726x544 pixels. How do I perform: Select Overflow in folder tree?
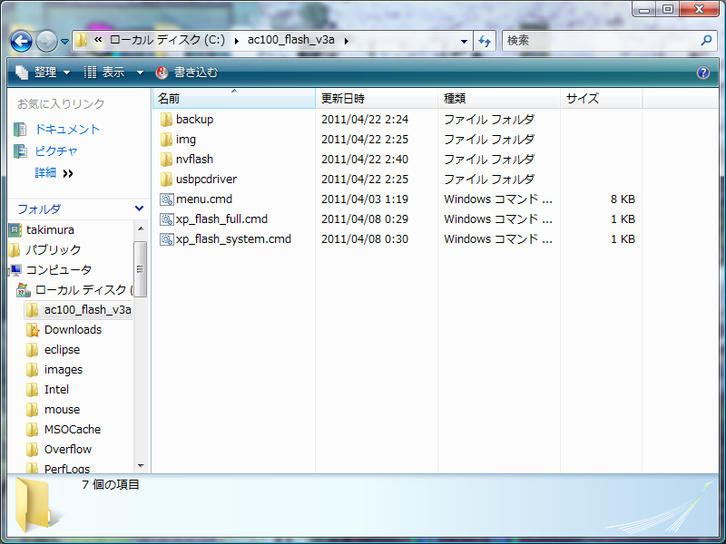pos(67,449)
